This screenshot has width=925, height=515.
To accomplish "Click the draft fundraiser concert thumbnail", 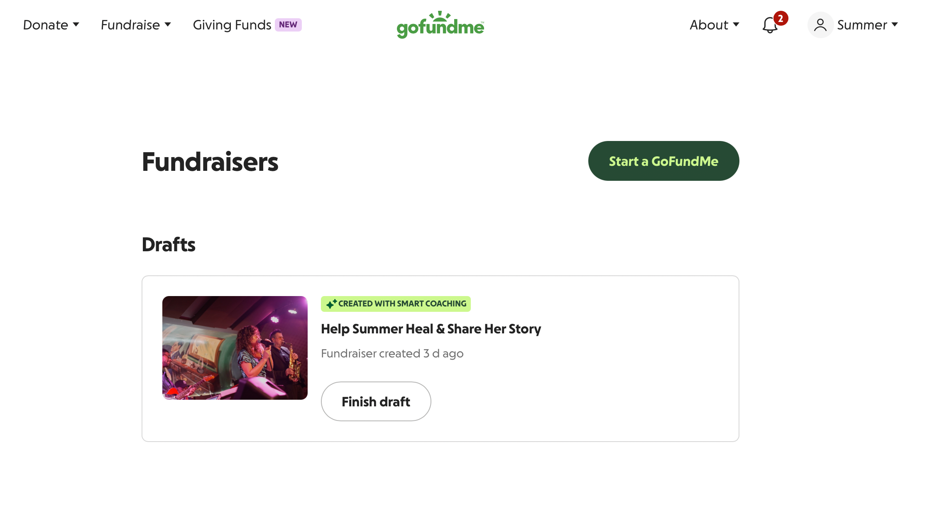I will tap(235, 348).
